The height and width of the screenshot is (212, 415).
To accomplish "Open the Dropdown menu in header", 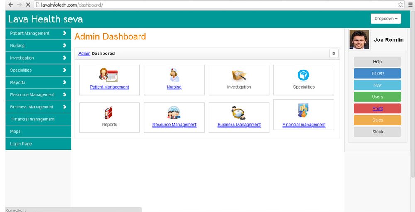I will [x=386, y=19].
